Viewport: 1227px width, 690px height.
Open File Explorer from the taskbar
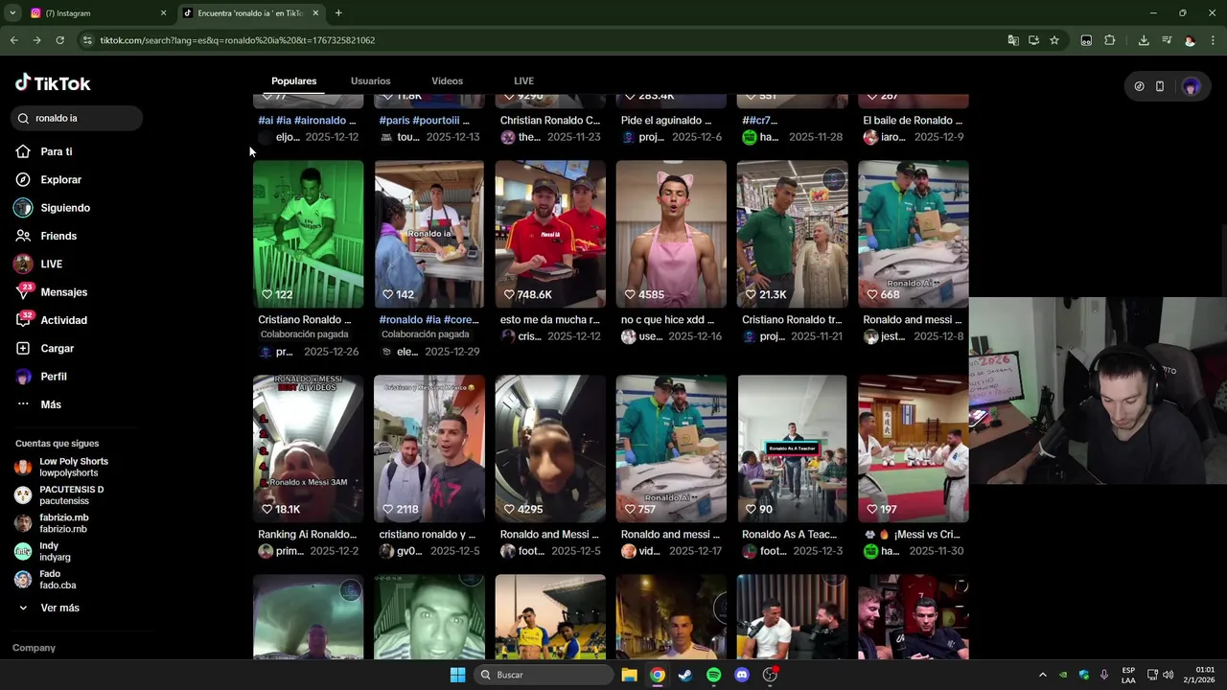[x=629, y=675]
